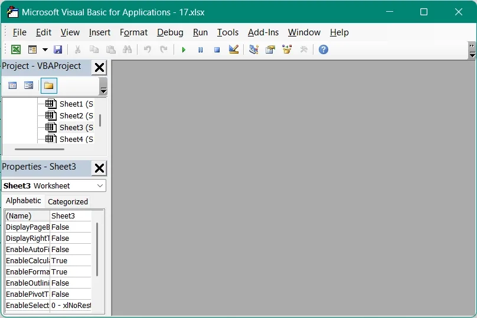
Task: Click EnableFormatConditionsCalculation True value
Action: tap(71, 272)
